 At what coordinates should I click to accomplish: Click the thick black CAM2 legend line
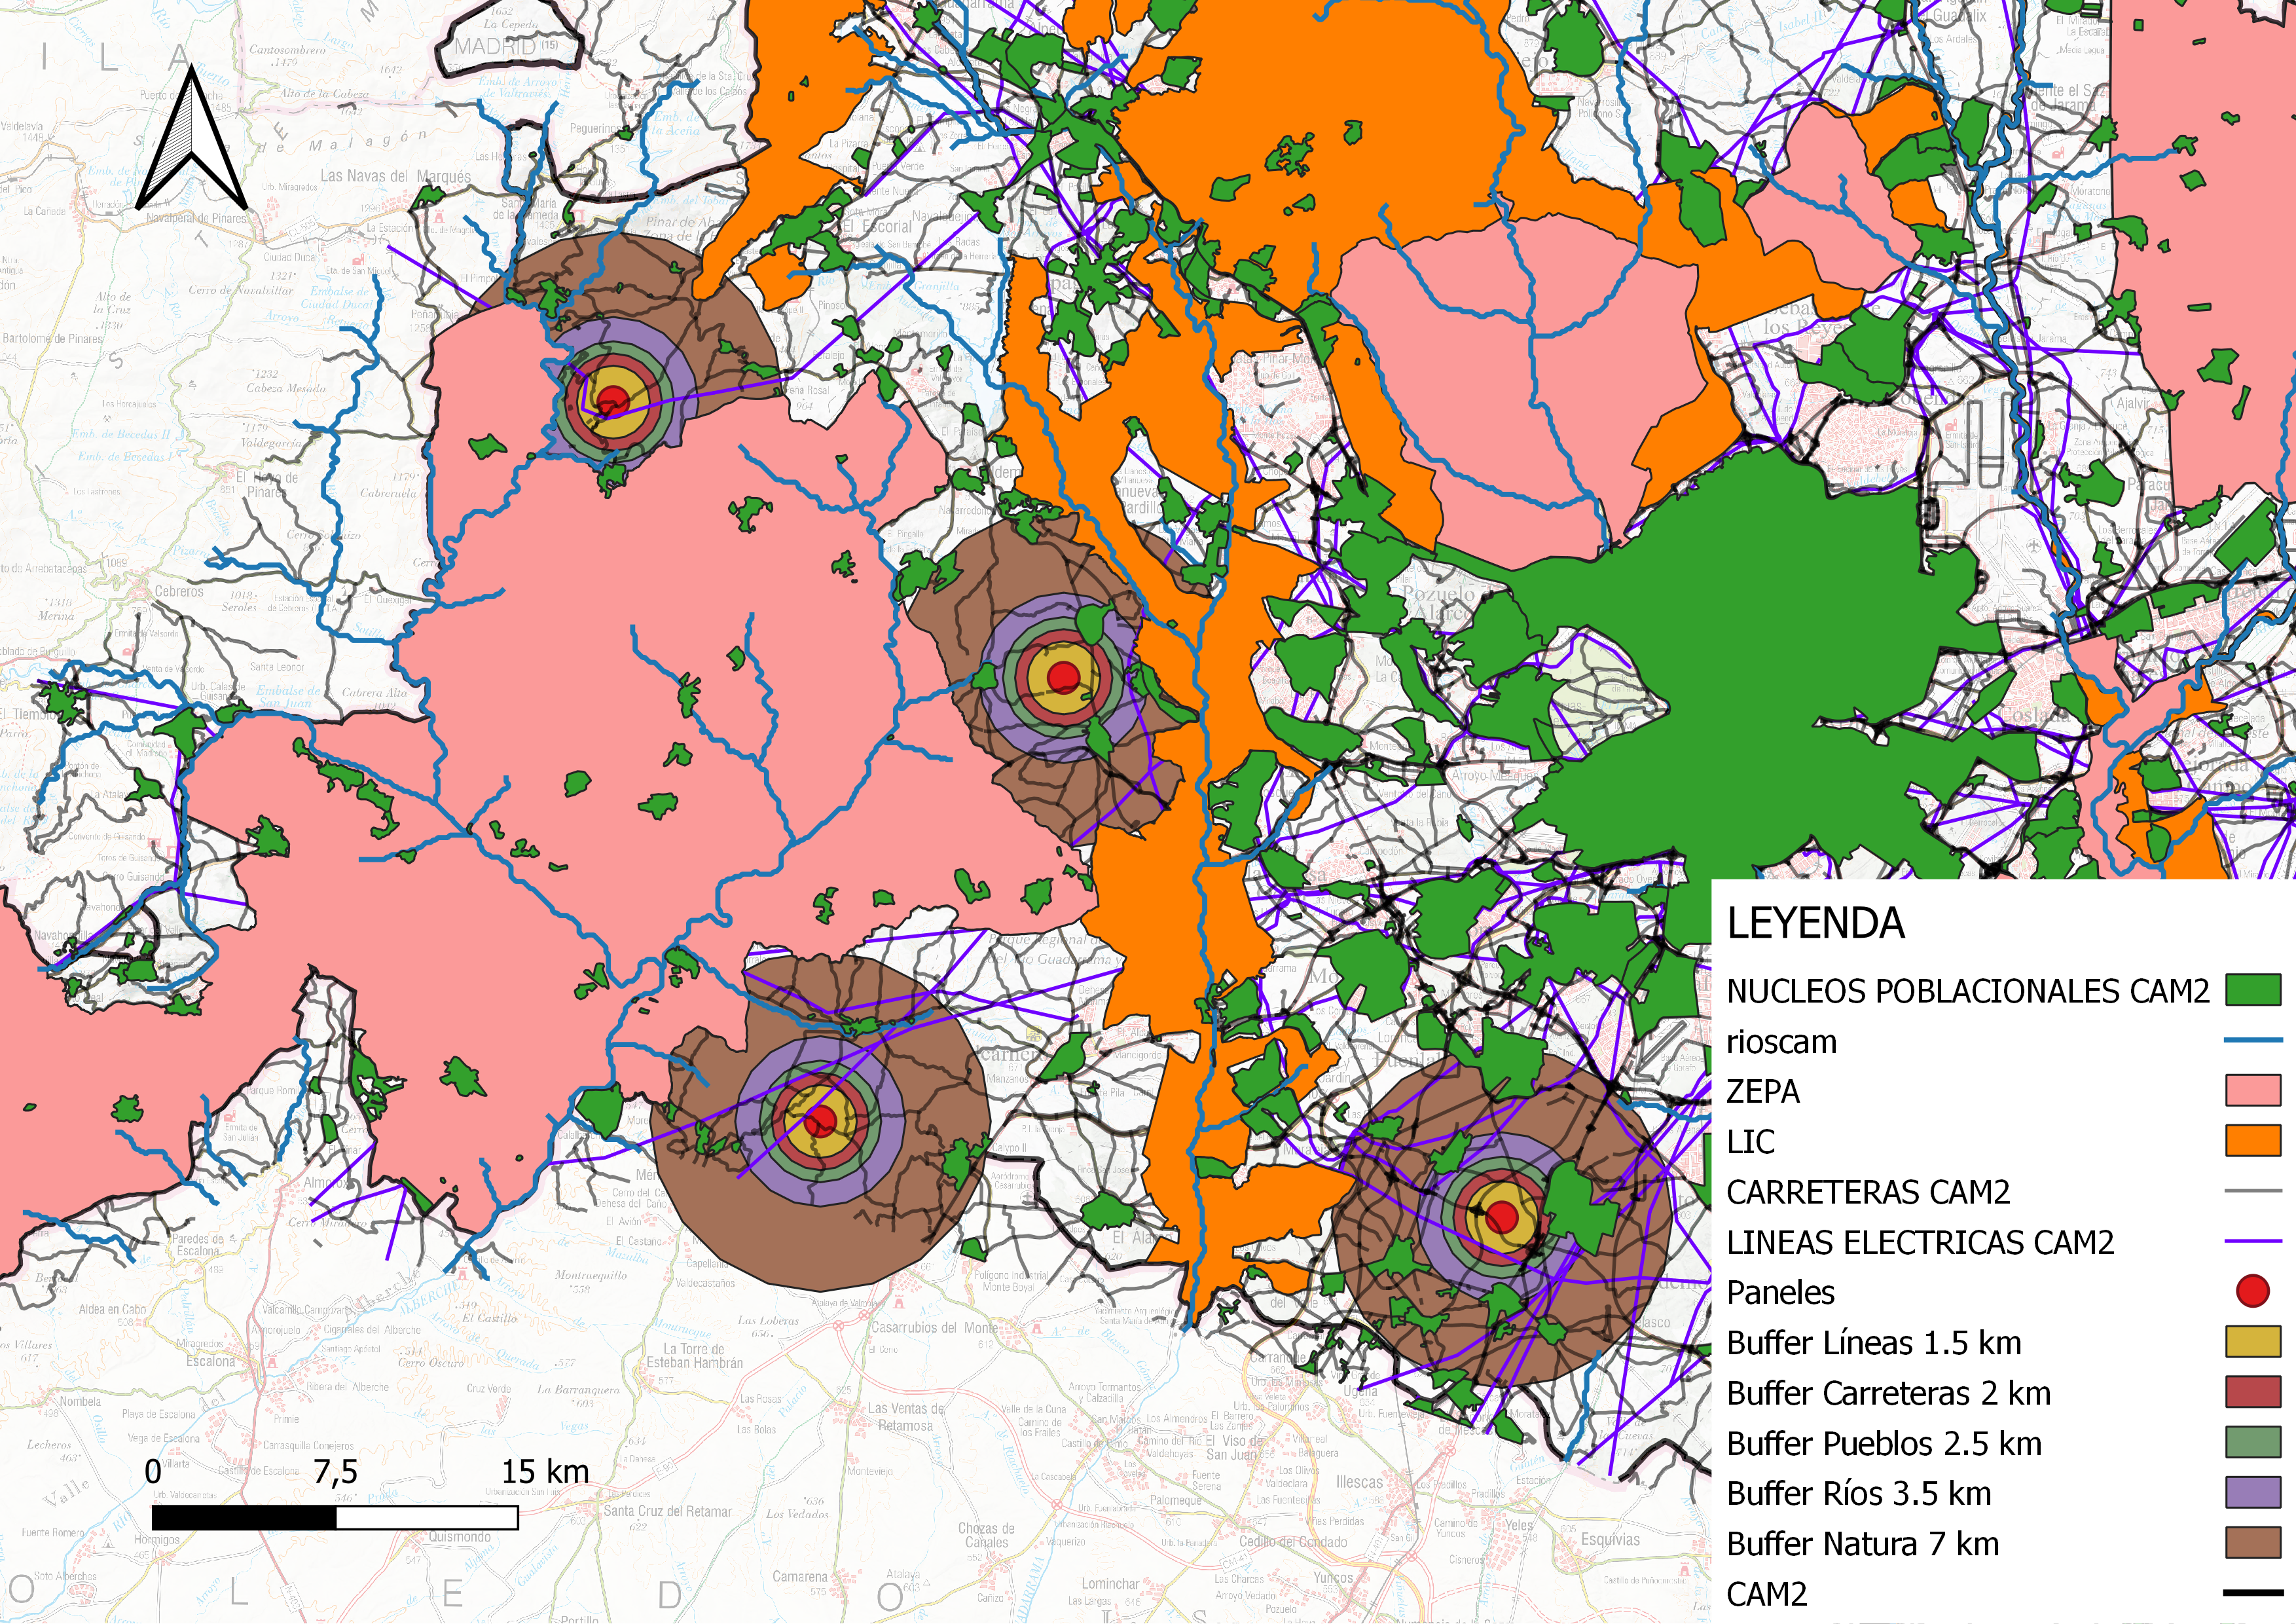click(x=2253, y=1593)
